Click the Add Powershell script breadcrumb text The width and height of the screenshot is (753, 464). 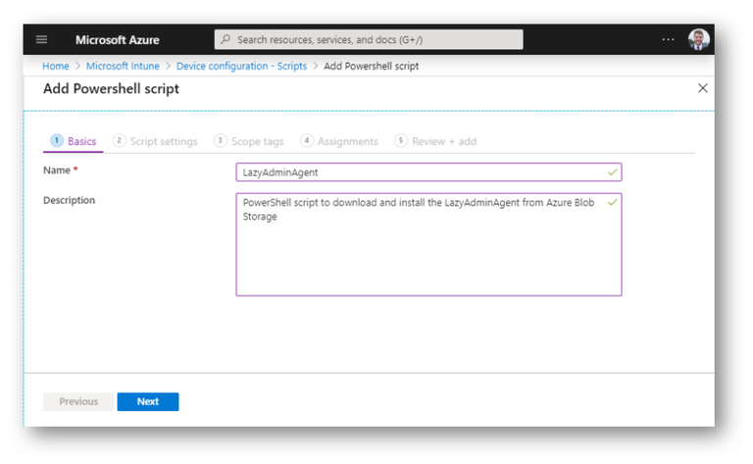pos(372,67)
